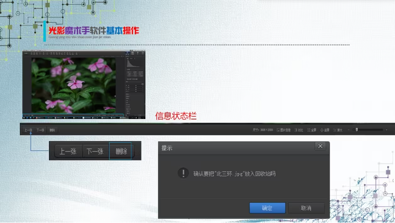The image size is (395, 223).
Task: Click the exclamation warning icon in the dialog
Action: click(183, 173)
